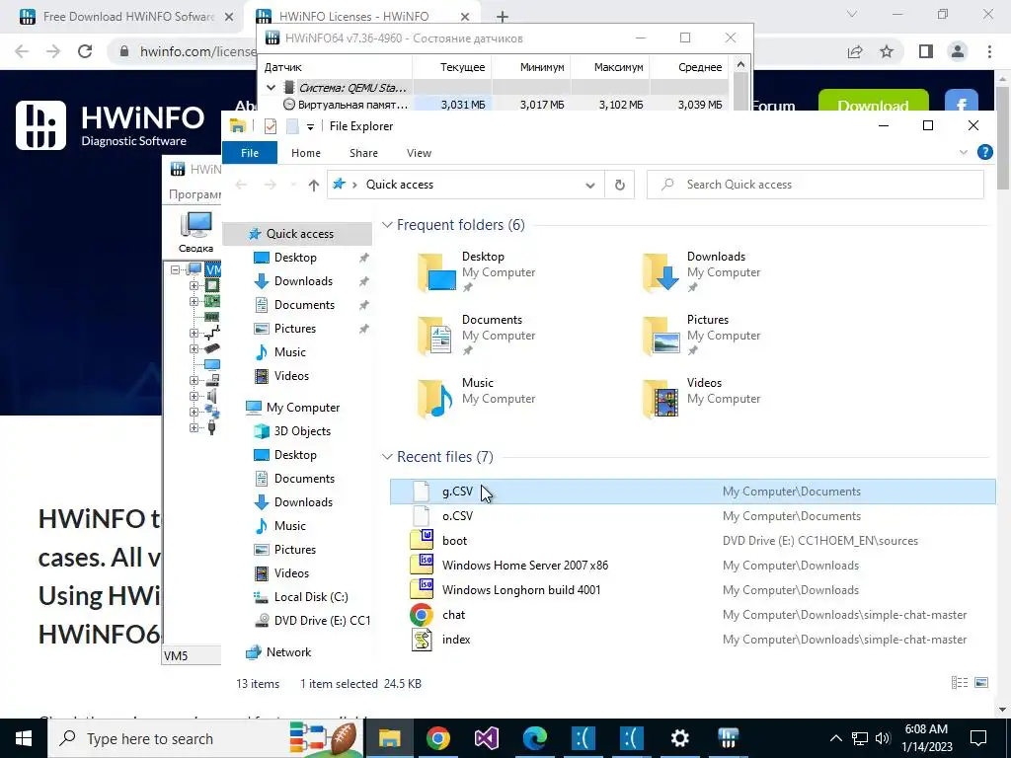Image resolution: width=1011 pixels, height=758 pixels.
Task: Open the Chrome profile menu
Action: 958,51
